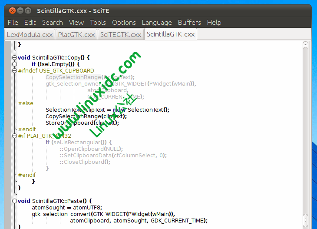317x229 pixels.
Task: Switch to the SciTEGTK.cxx tab
Action: 121,34
